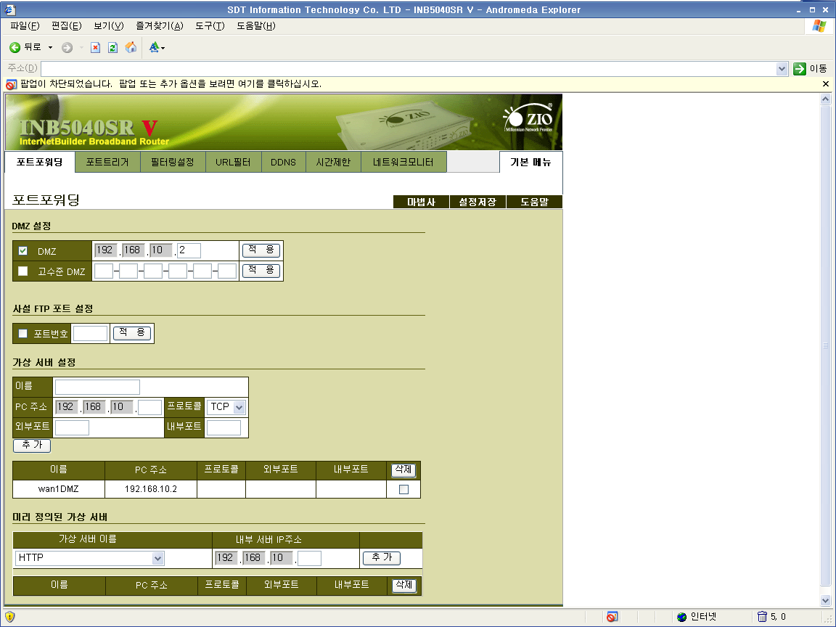Stop page loading with the red X icon
836x627 pixels.
point(96,47)
